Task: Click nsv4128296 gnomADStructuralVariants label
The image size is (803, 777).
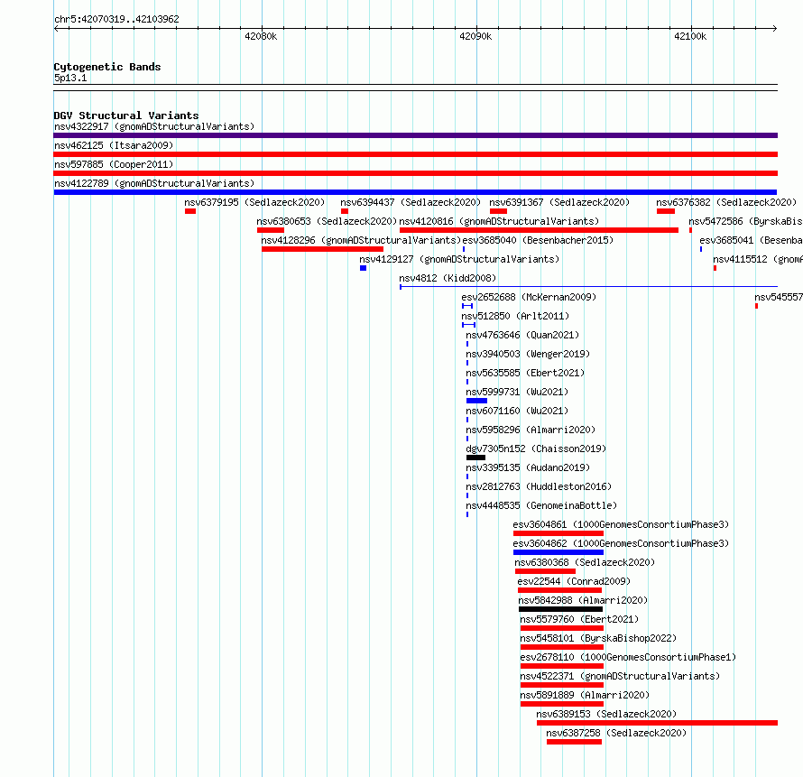Action: tap(361, 240)
